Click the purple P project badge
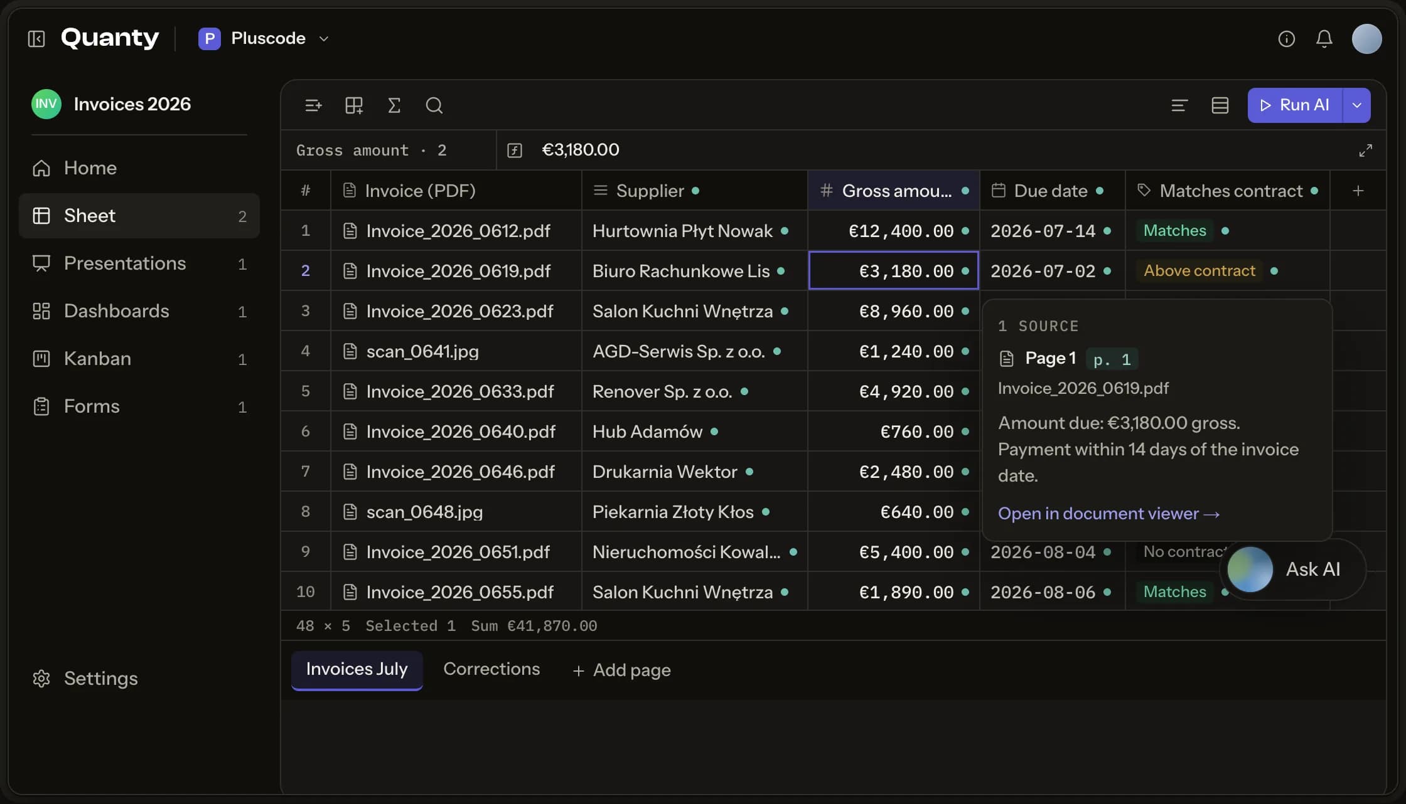1406x804 pixels. pyautogui.click(x=210, y=39)
